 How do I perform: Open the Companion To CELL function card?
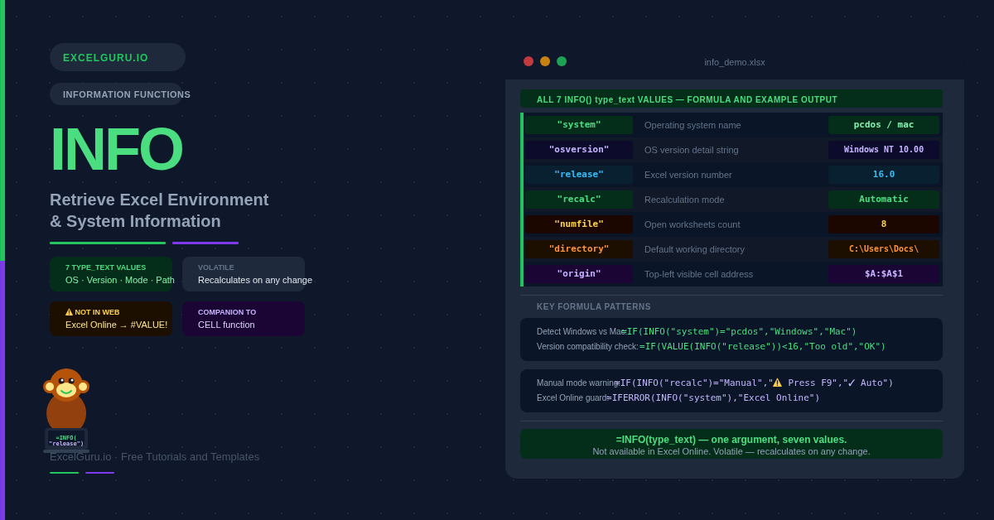coord(244,319)
